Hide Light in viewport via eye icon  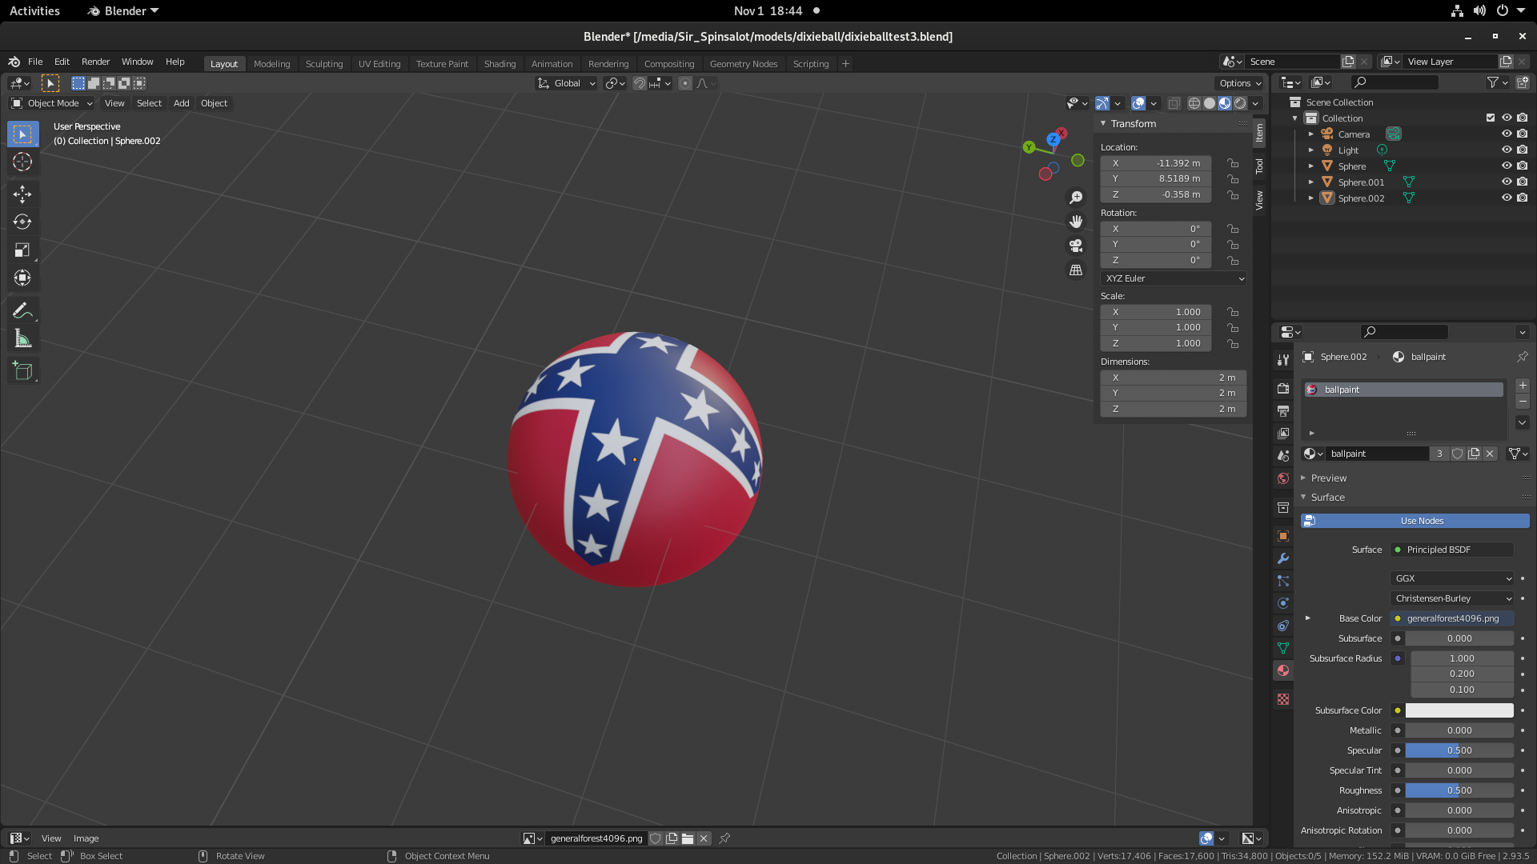click(x=1506, y=150)
